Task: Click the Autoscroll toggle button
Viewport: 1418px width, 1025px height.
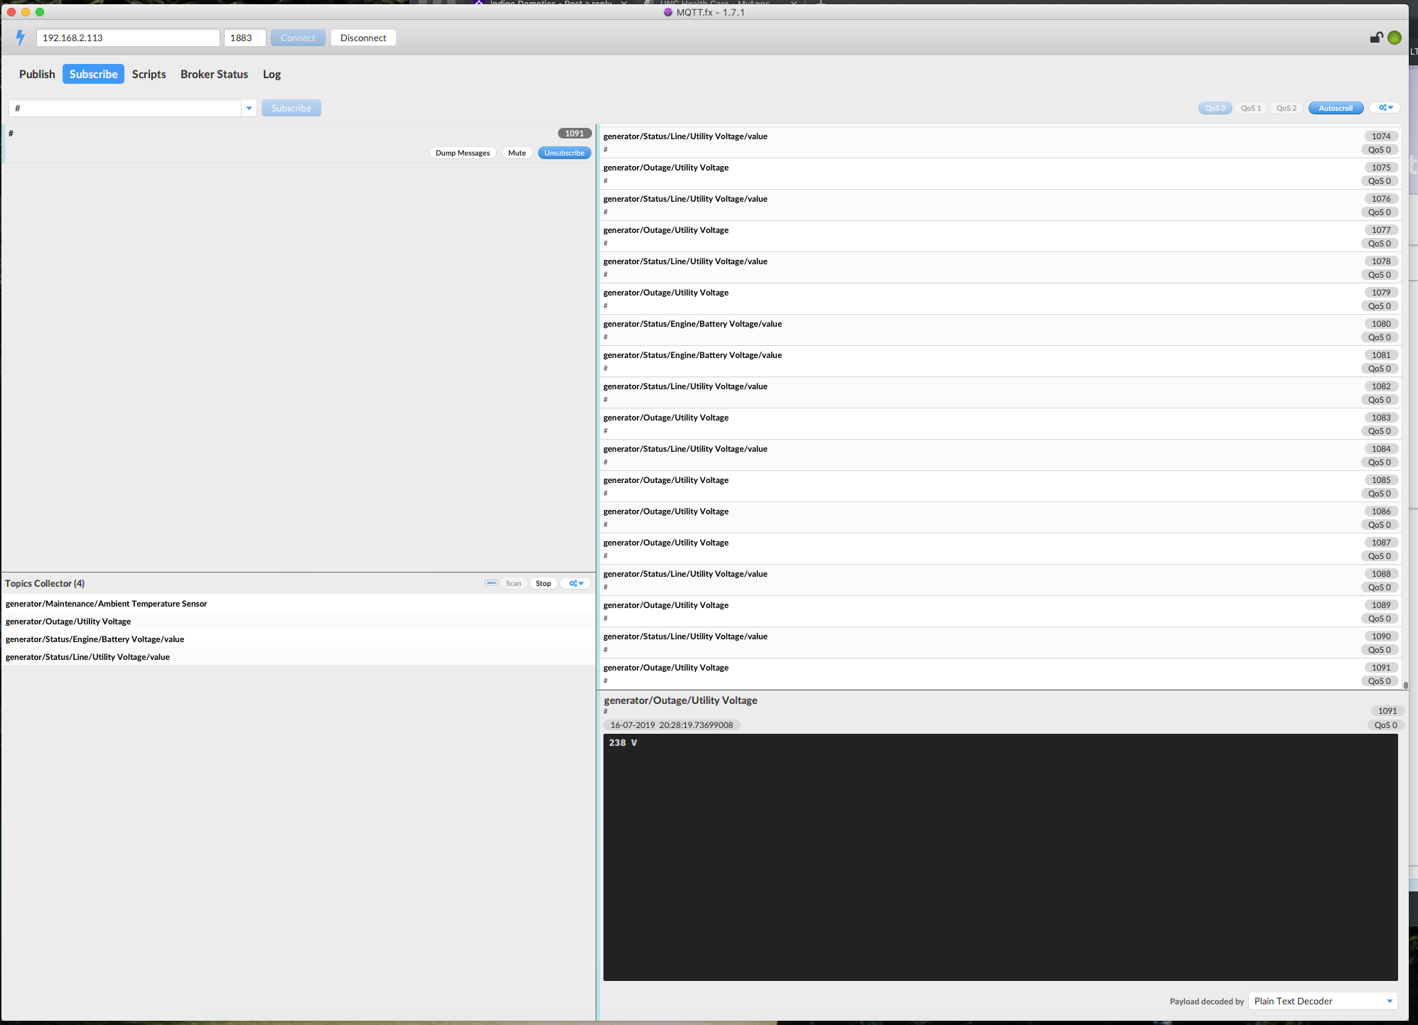Action: (1336, 108)
